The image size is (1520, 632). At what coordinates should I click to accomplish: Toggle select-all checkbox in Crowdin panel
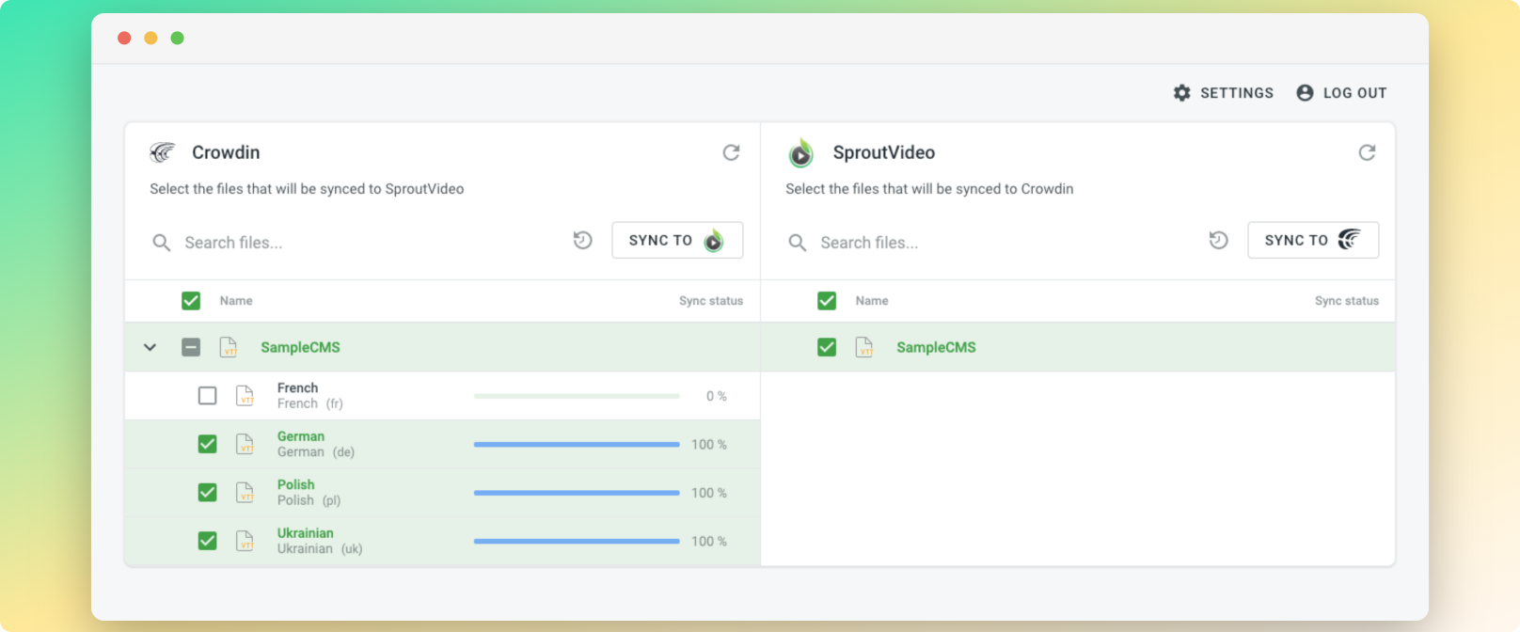click(191, 301)
